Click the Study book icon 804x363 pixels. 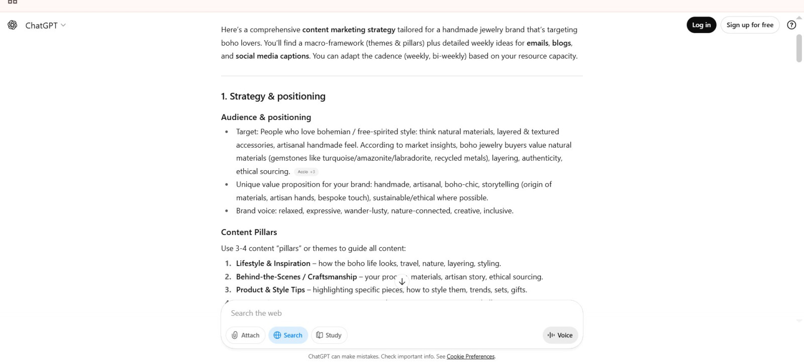(x=320, y=335)
